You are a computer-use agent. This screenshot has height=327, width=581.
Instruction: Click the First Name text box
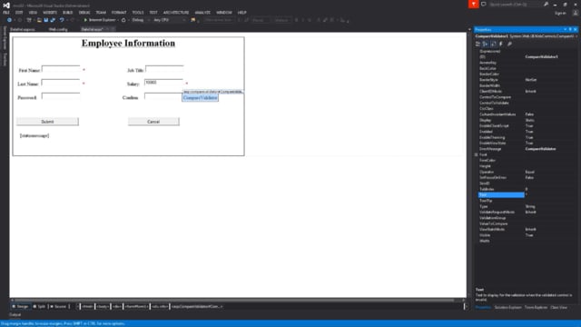[61, 69]
